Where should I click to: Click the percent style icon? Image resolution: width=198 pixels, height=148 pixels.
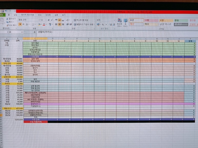pyautogui.click(x=103, y=25)
